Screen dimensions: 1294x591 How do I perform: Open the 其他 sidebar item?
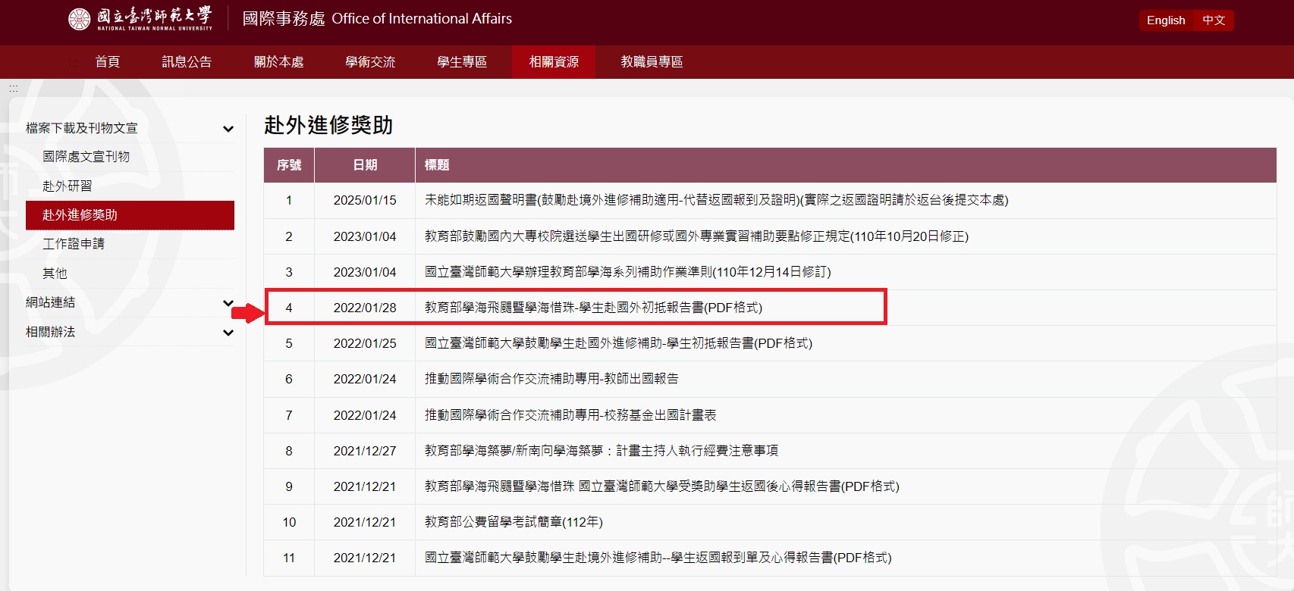[55, 274]
